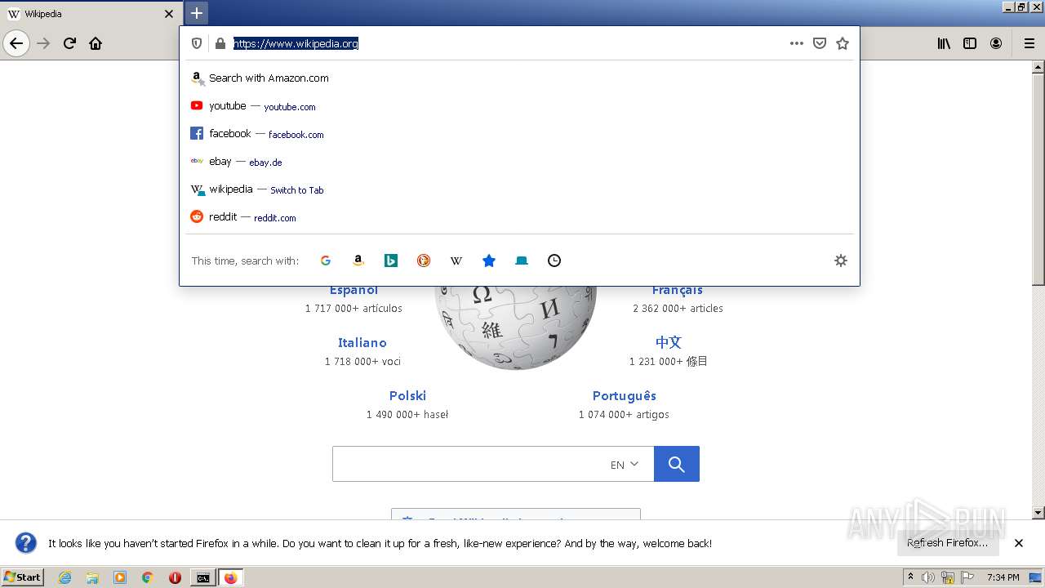Close the Wikipedia tab

coord(169,14)
